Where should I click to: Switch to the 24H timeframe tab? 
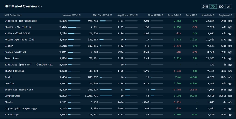205,7
